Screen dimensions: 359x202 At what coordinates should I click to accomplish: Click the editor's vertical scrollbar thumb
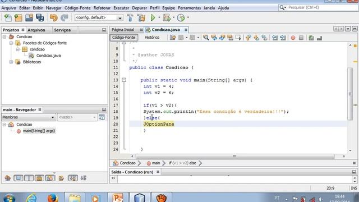tap(350, 94)
